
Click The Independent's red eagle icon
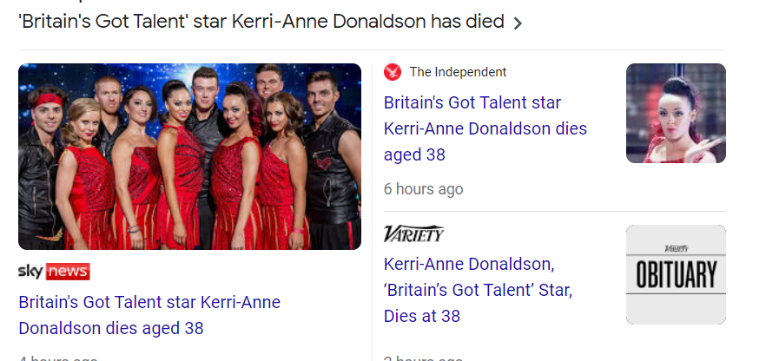tap(393, 72)
